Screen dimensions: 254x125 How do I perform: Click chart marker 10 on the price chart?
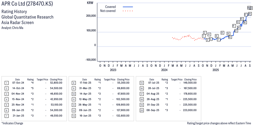pos(230,37)
